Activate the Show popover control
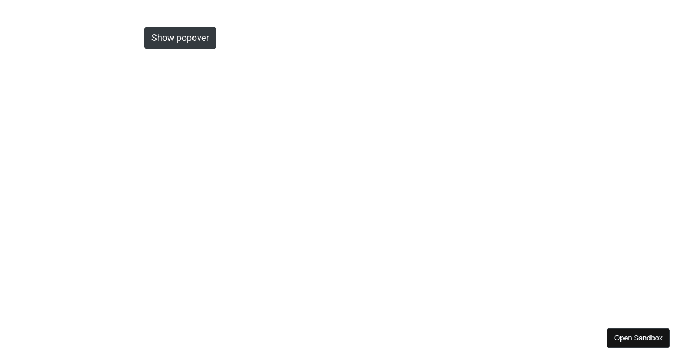Screen dimensions: 683x358 click(180, 38)
